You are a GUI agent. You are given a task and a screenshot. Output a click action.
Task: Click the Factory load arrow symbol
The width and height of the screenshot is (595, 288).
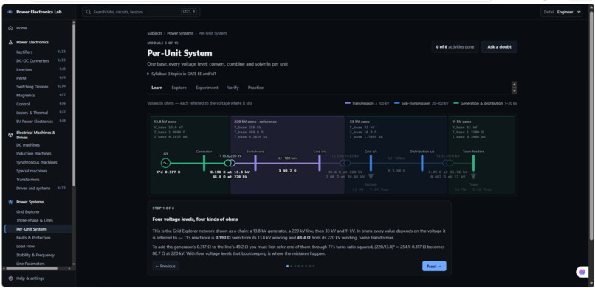point(371,176)
